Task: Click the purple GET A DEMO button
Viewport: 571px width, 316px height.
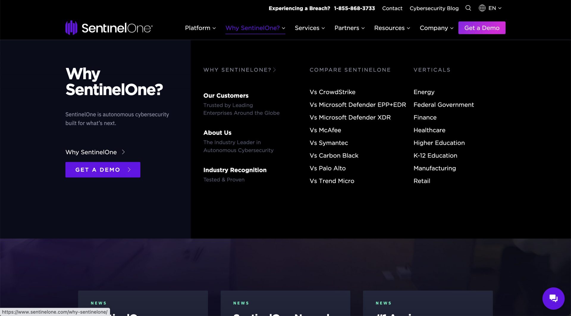Action: [x=103, y=170]
